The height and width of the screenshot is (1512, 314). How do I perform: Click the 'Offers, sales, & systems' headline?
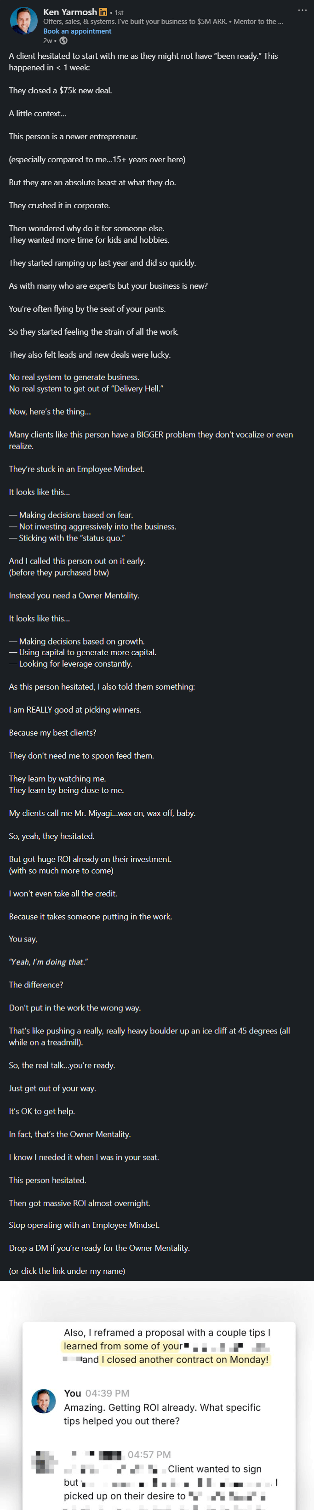pyautogui.click(x=163, y=22)
